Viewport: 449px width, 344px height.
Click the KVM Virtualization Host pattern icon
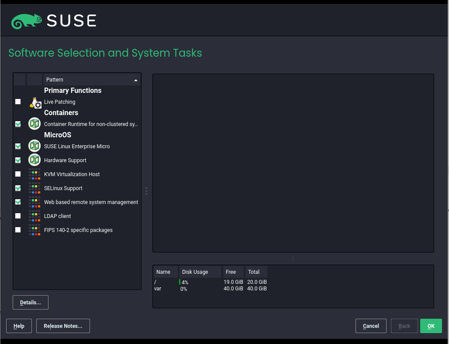[x=34, y=174]
